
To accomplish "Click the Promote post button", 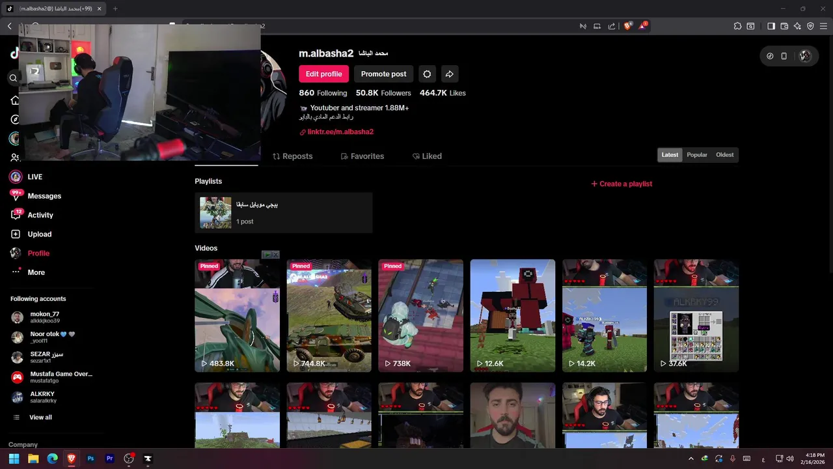I will (383, 74).
